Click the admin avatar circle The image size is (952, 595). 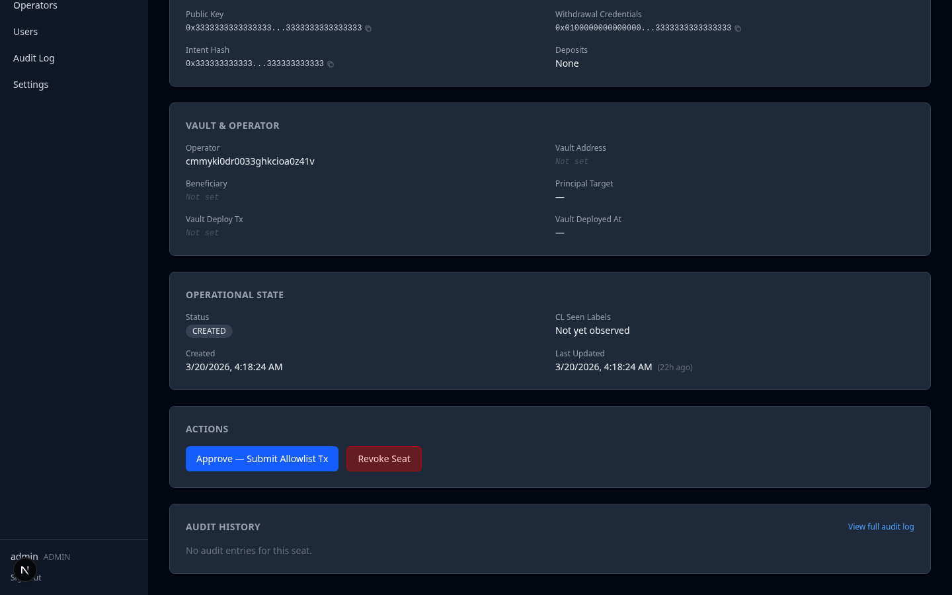tap(25, 569)
